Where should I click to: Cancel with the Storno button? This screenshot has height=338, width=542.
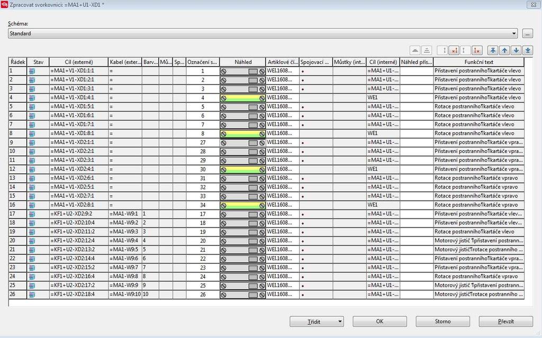pyautogui.click(x=443, y=322)
